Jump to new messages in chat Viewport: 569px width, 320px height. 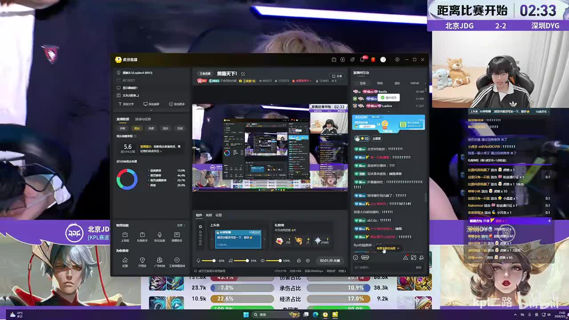click(x=388, y=248)
